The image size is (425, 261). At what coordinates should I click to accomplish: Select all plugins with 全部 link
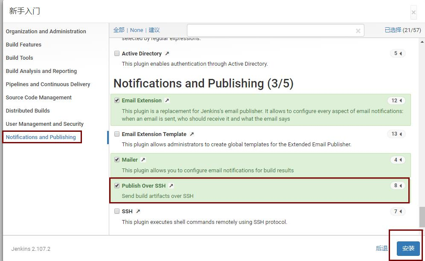point(119,30)
